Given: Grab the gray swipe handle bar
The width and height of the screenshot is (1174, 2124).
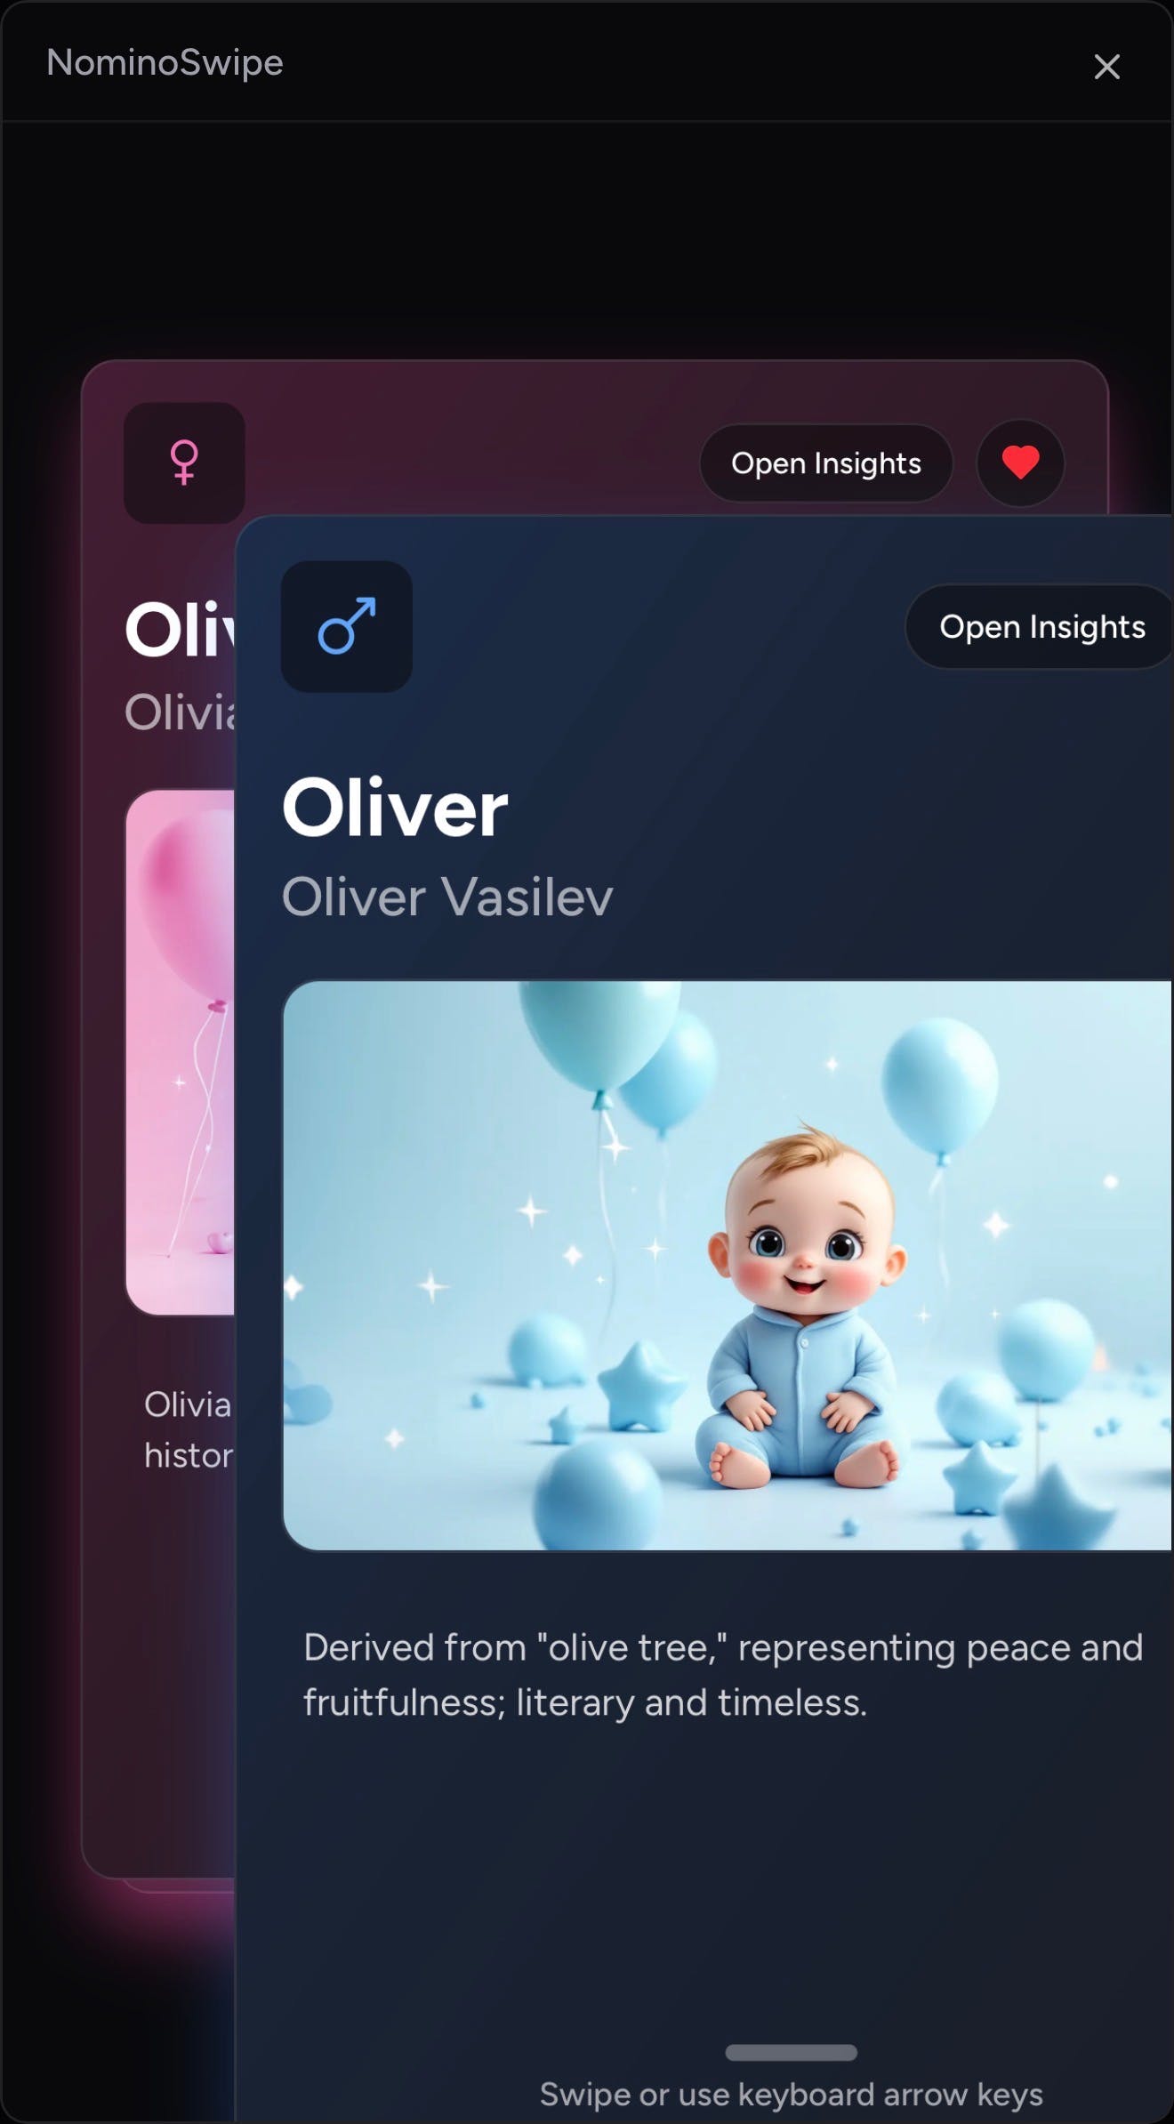Looking at the screenshot, I should [791, 2052].
